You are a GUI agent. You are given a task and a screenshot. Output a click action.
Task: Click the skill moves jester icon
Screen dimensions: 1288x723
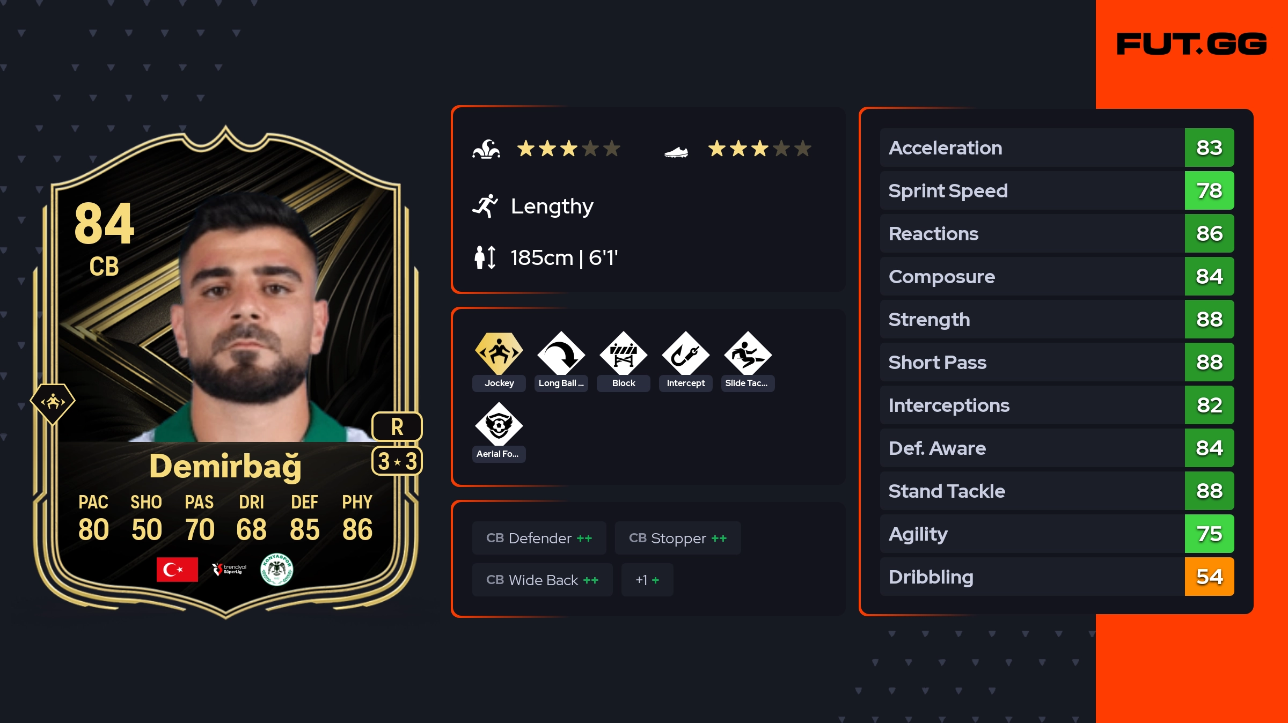[x=486, y=149]
